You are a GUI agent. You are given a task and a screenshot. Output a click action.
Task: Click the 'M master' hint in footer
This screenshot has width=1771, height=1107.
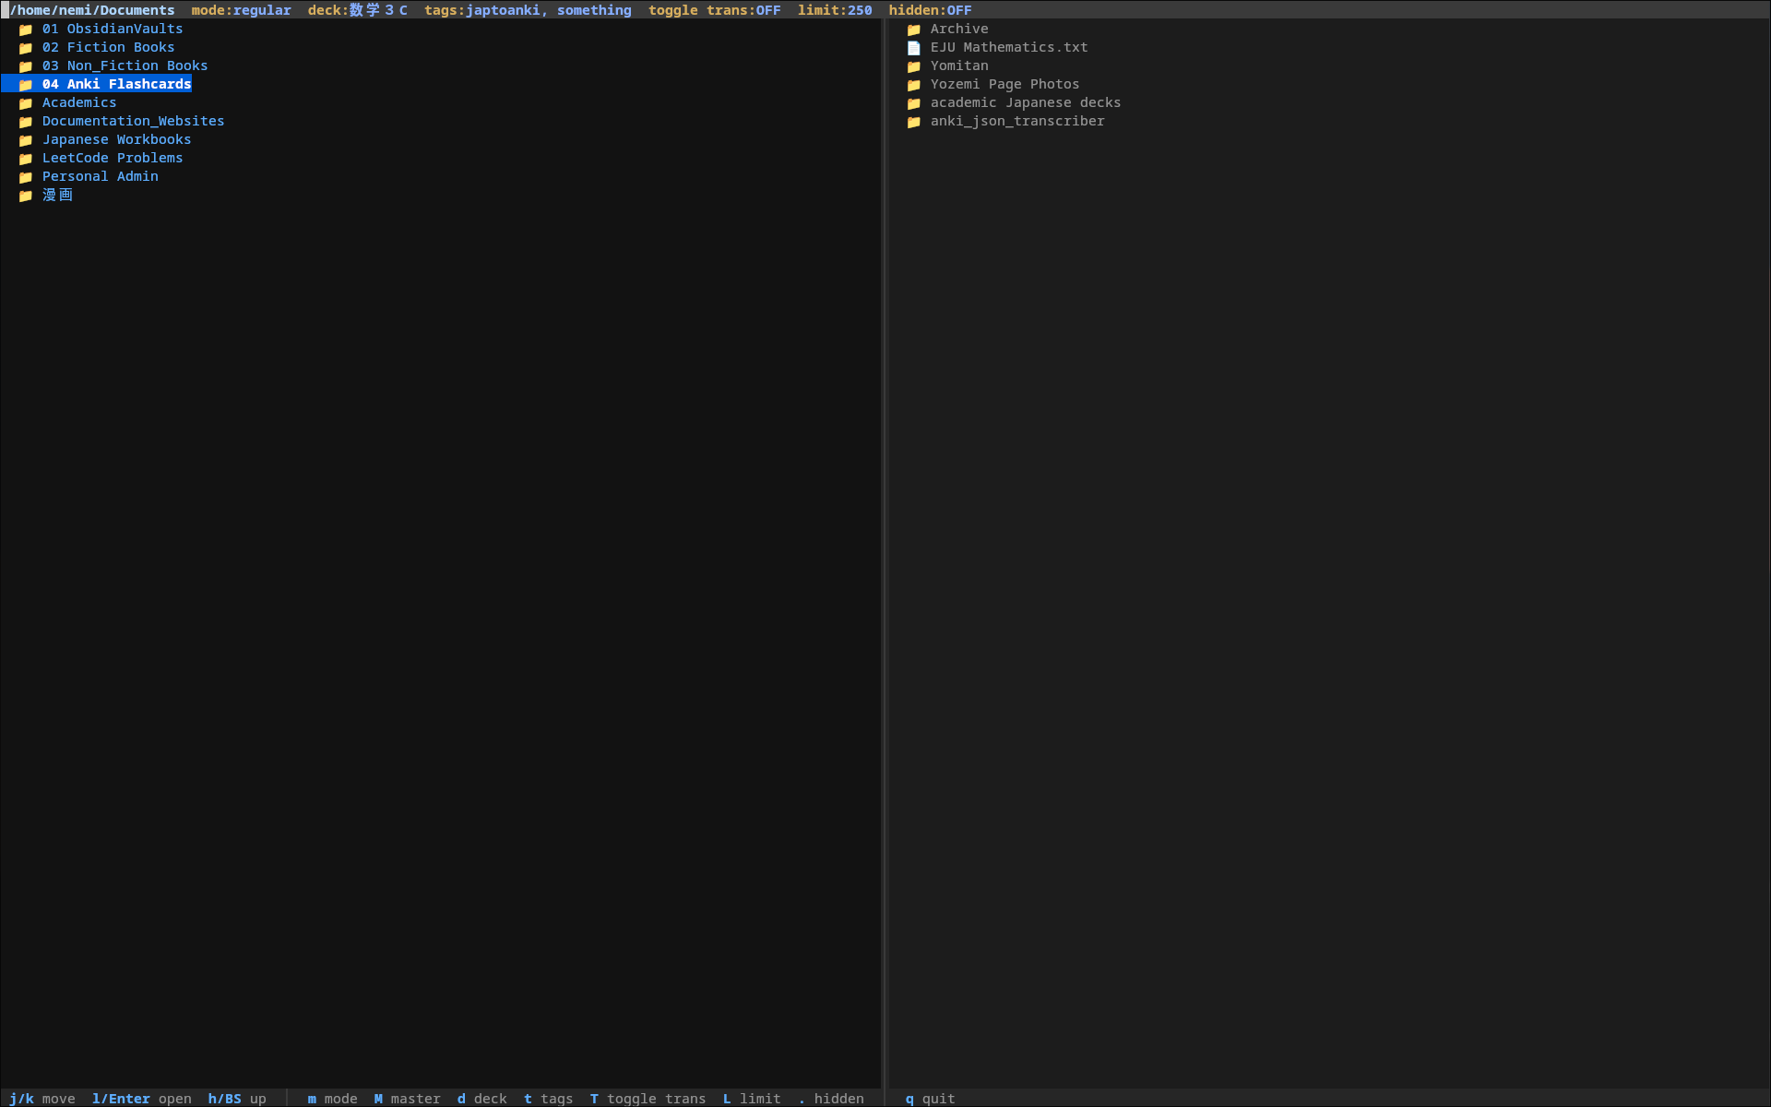coord(408,1099)
